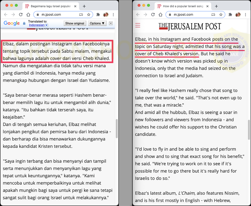Open the profile avatar in the left window
This screenshot has width=251, height=206.
pos(106,15)
